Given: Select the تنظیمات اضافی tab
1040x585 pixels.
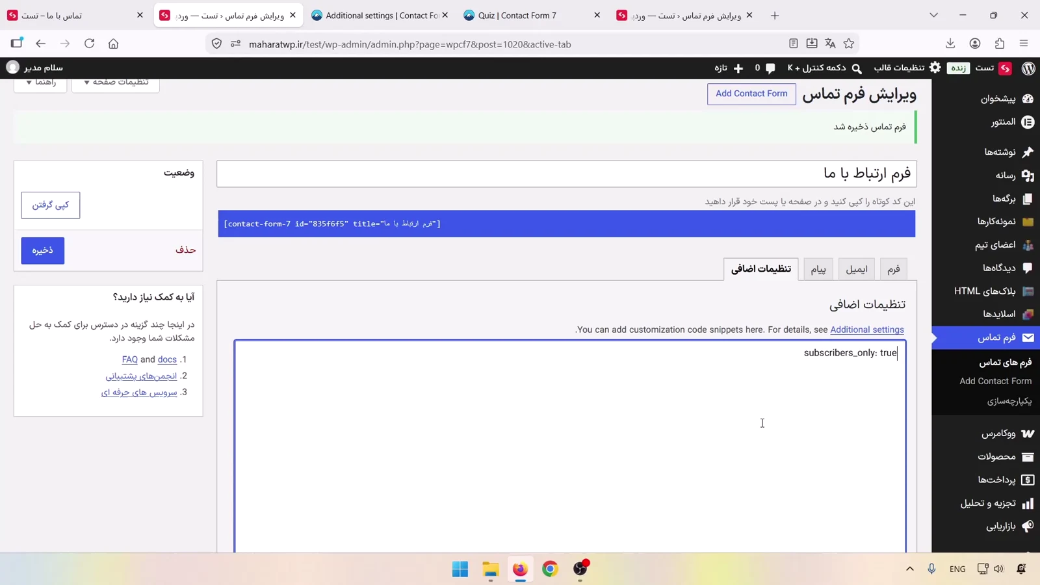Looking at the screenshot, I should click(x=761, y=269).
